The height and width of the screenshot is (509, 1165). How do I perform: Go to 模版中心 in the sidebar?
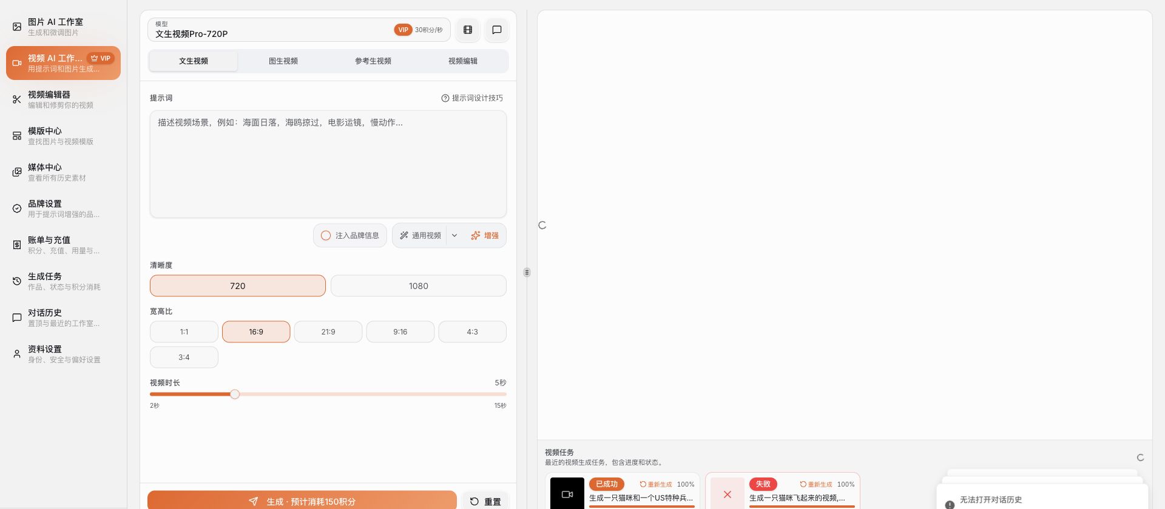tap(63, 136)
